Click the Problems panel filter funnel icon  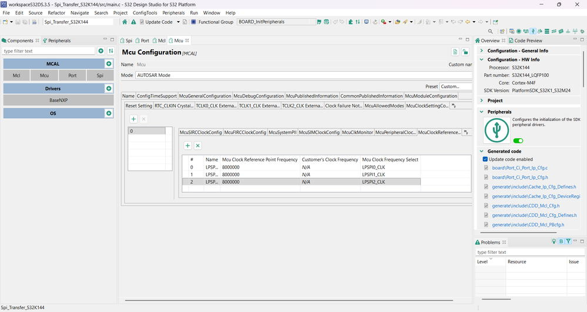(568, 241)
